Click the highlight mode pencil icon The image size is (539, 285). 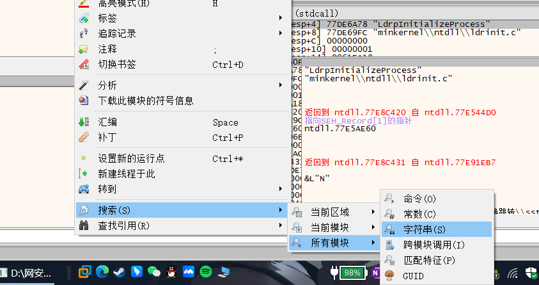point(84,3)
